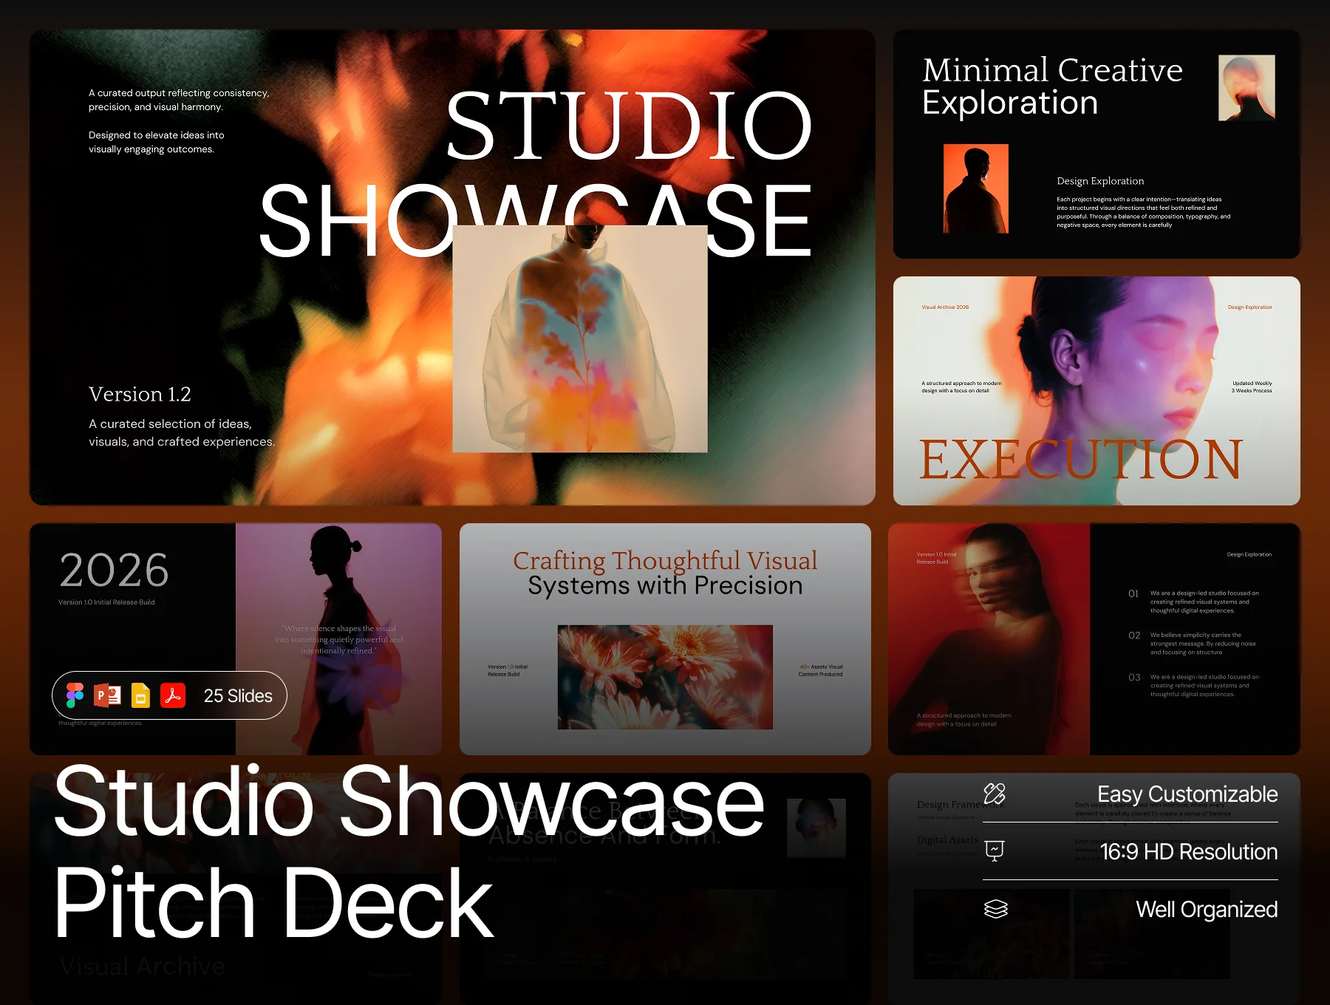Image resolution: width=1330 pixels, height=1005 pixels.
Task: Click the large "2026" number
Action: [x=115, y=570]
